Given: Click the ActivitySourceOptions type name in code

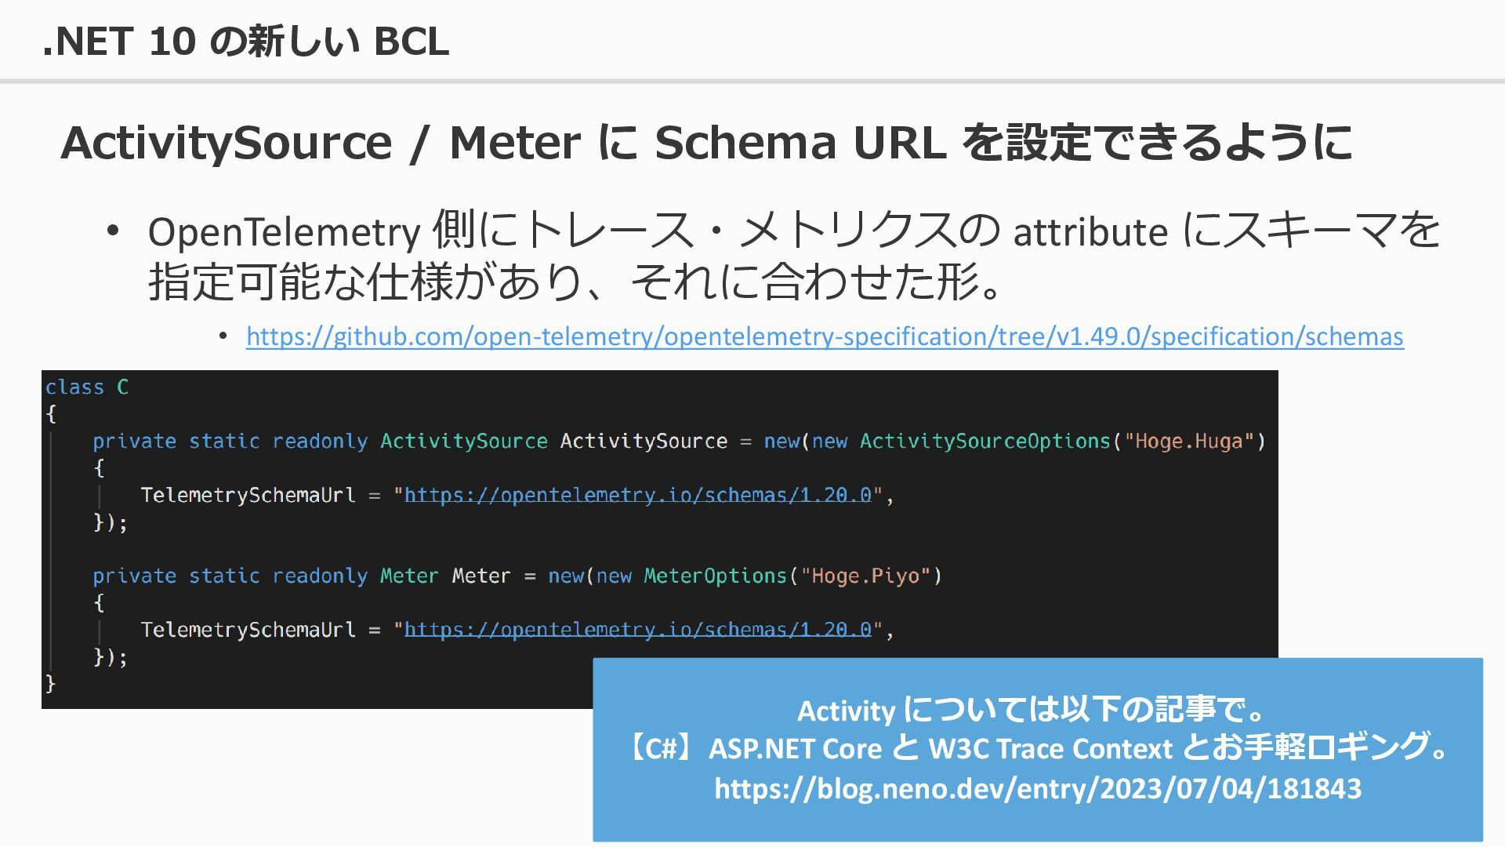Looking at the screenshot, I should [985, 441].
